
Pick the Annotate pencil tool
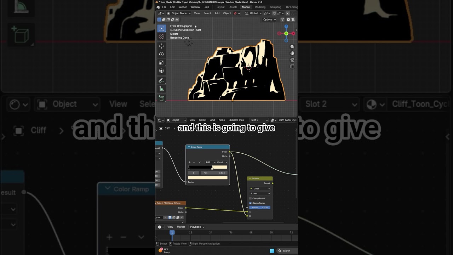pyautogui.click(x=161, y=80)
